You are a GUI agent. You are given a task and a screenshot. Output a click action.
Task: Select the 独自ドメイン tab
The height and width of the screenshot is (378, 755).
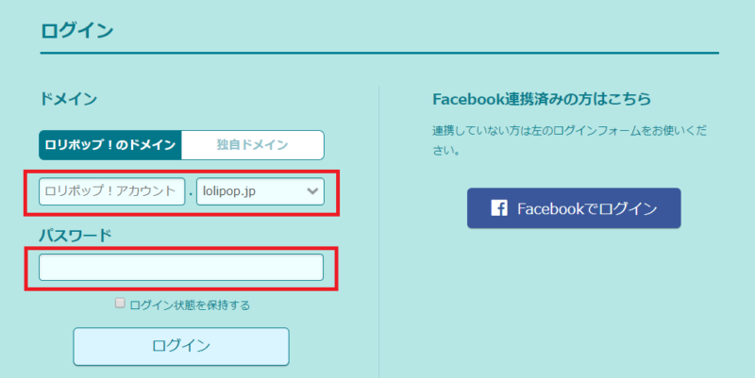tap(252, 145)
